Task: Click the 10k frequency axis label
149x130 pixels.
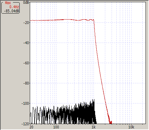Action: 131,127
